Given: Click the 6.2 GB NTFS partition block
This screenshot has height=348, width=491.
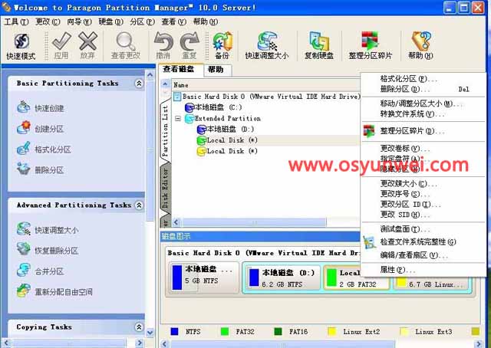Looking at the screenshot, I should [x=283, y=278].
